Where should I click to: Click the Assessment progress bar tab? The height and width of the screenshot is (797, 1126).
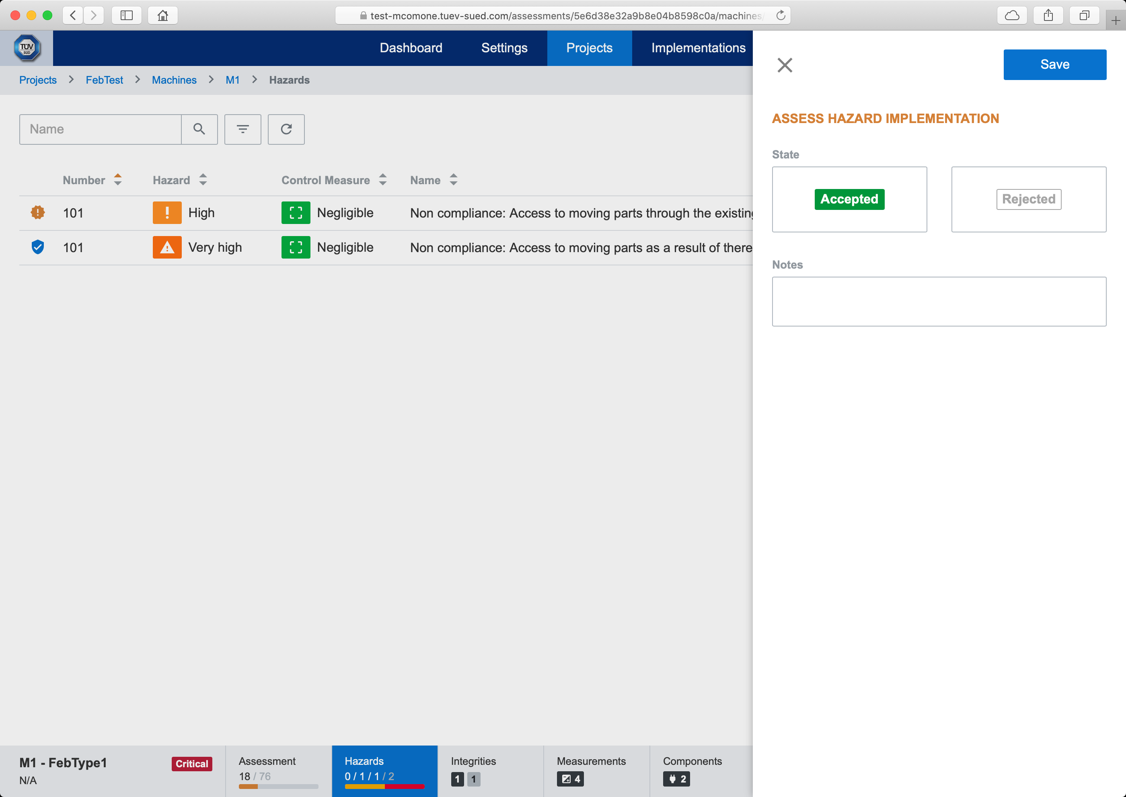(x=278, y=770)
